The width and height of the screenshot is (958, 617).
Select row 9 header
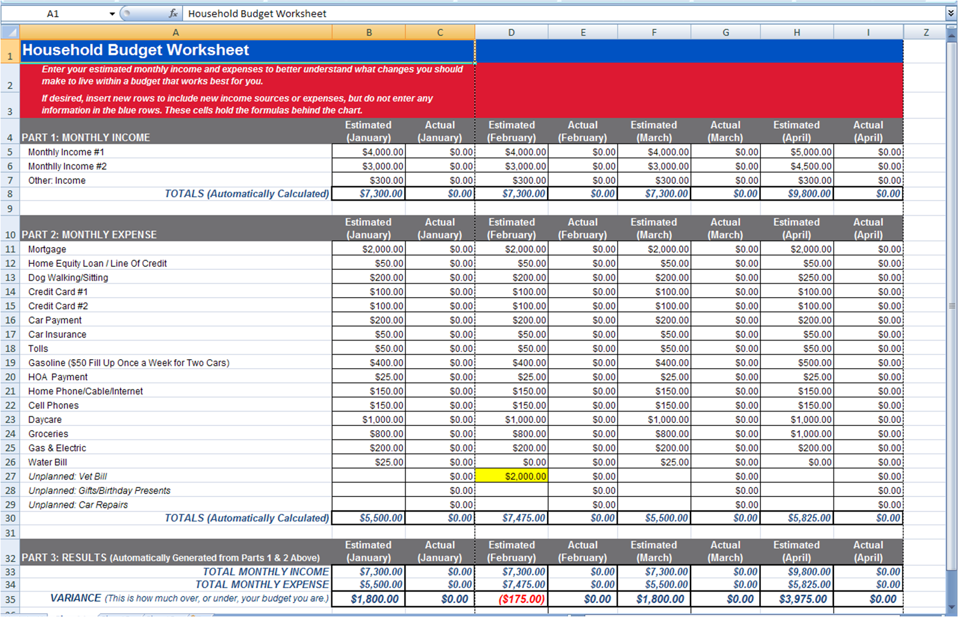pos(10,208)
